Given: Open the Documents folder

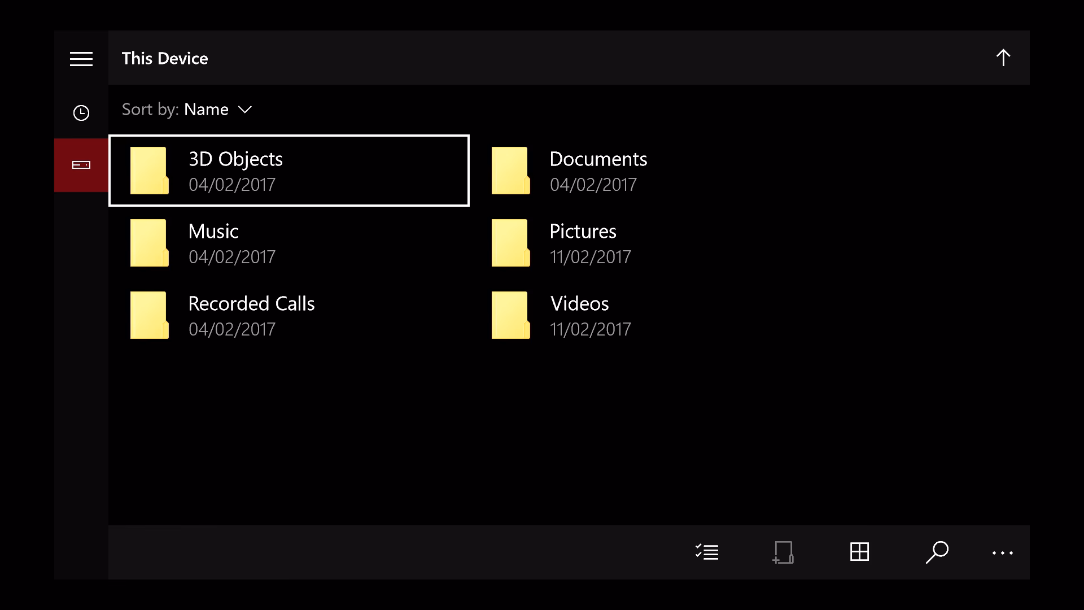Looking at the screenshot, I should (598, 170).
